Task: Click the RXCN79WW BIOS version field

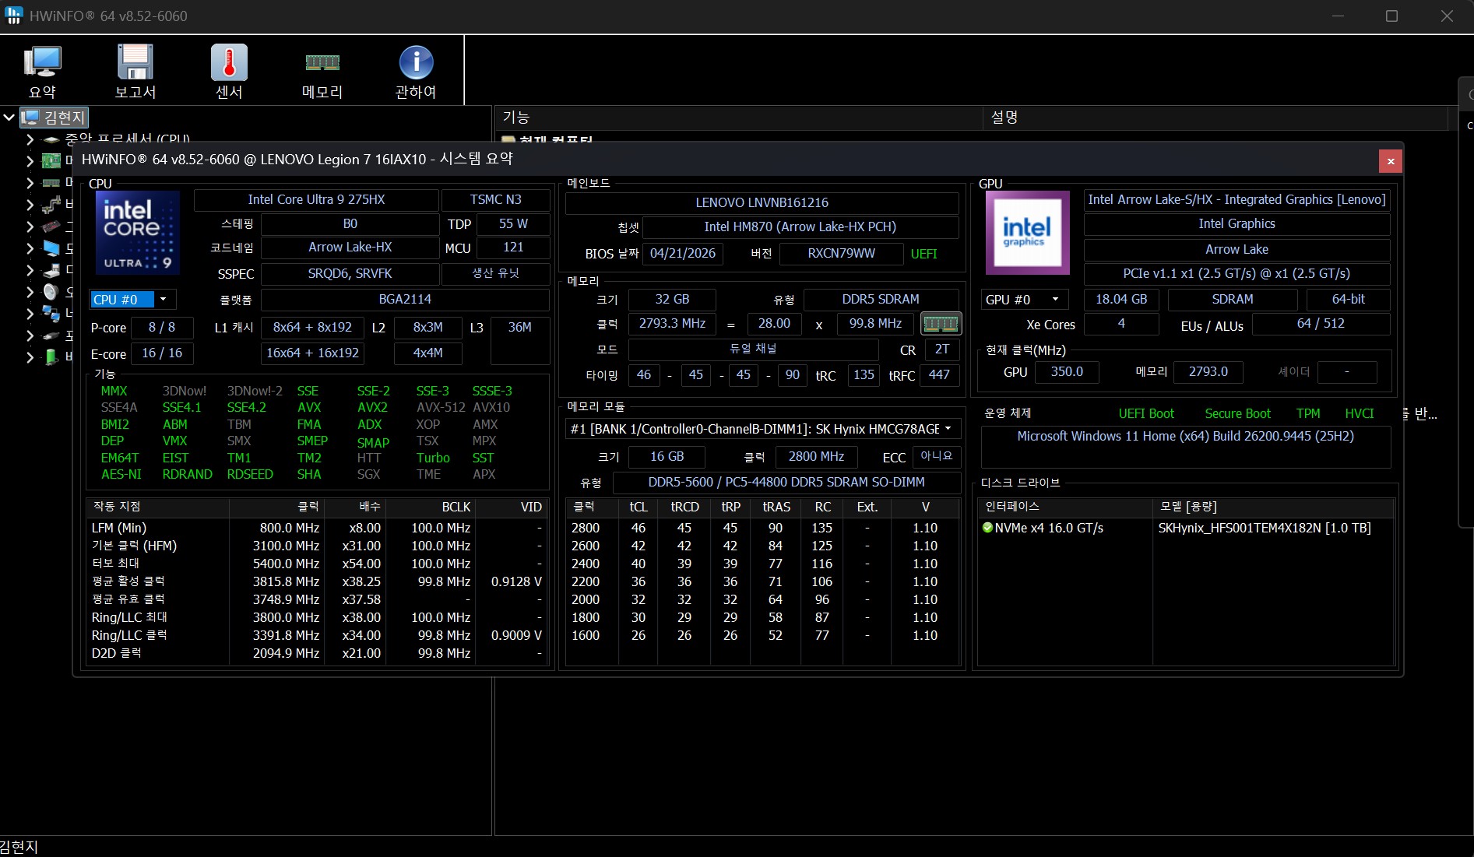Action: [x=841, y=254]
